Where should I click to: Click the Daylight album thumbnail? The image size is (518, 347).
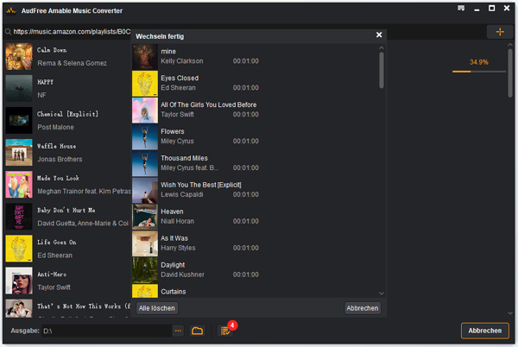point(145,270)
